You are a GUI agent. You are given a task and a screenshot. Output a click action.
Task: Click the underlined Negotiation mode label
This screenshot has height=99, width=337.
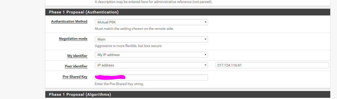point(73,39)
